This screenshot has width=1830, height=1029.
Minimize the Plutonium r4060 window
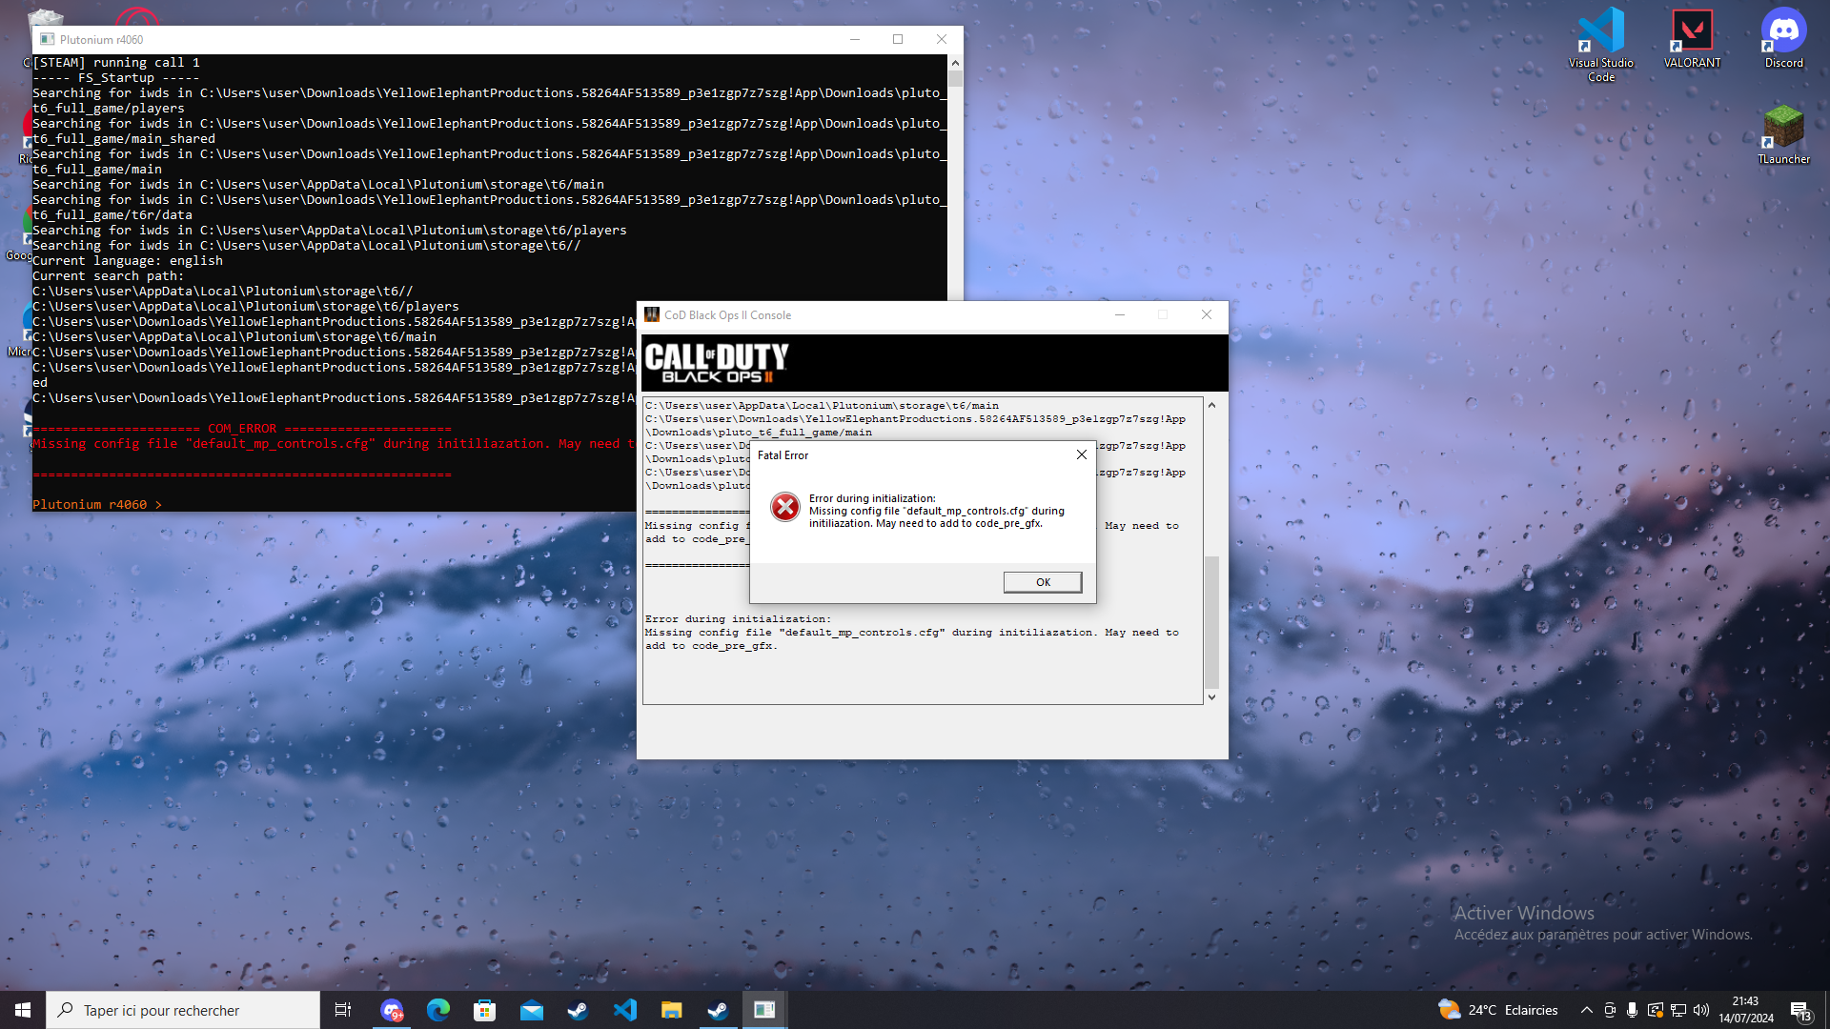pos(855,39)
